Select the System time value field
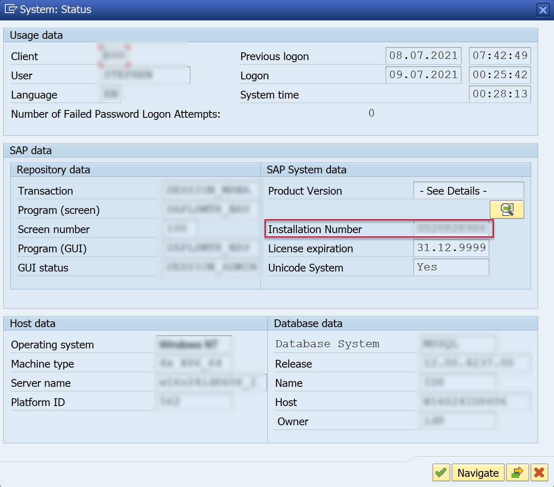554x487 pixels. point(500,94)
